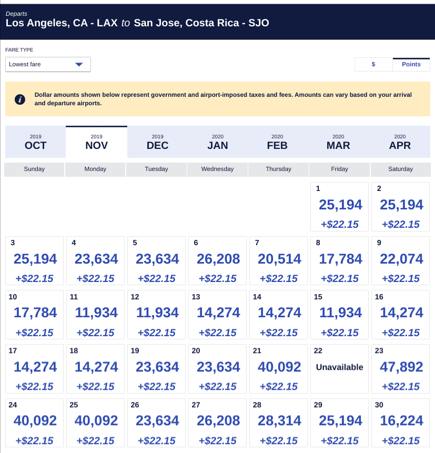Viewport: 435px width, 453px height.
Task: Pick November 30 fare of 16,224 points
Action: pyautogui.click(x=400, y=422)
